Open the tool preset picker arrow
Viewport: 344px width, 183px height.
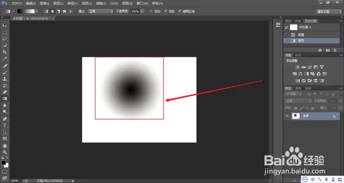pos(13,11)
